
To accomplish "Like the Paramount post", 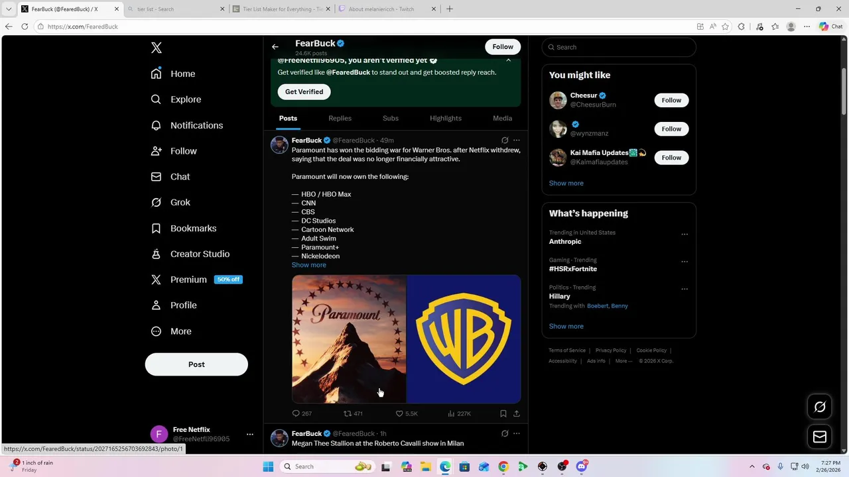I will tap(407, 413).
